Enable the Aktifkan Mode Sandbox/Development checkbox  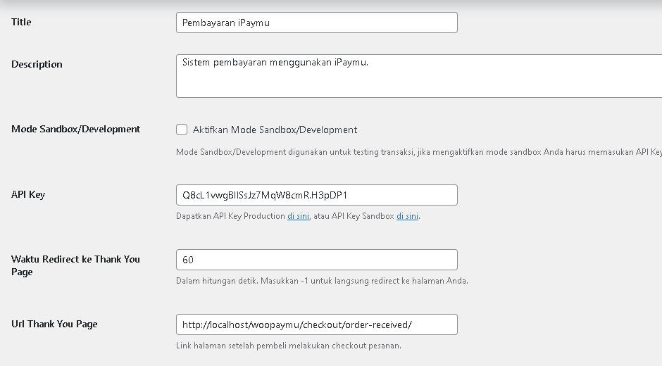click(182, 130)
